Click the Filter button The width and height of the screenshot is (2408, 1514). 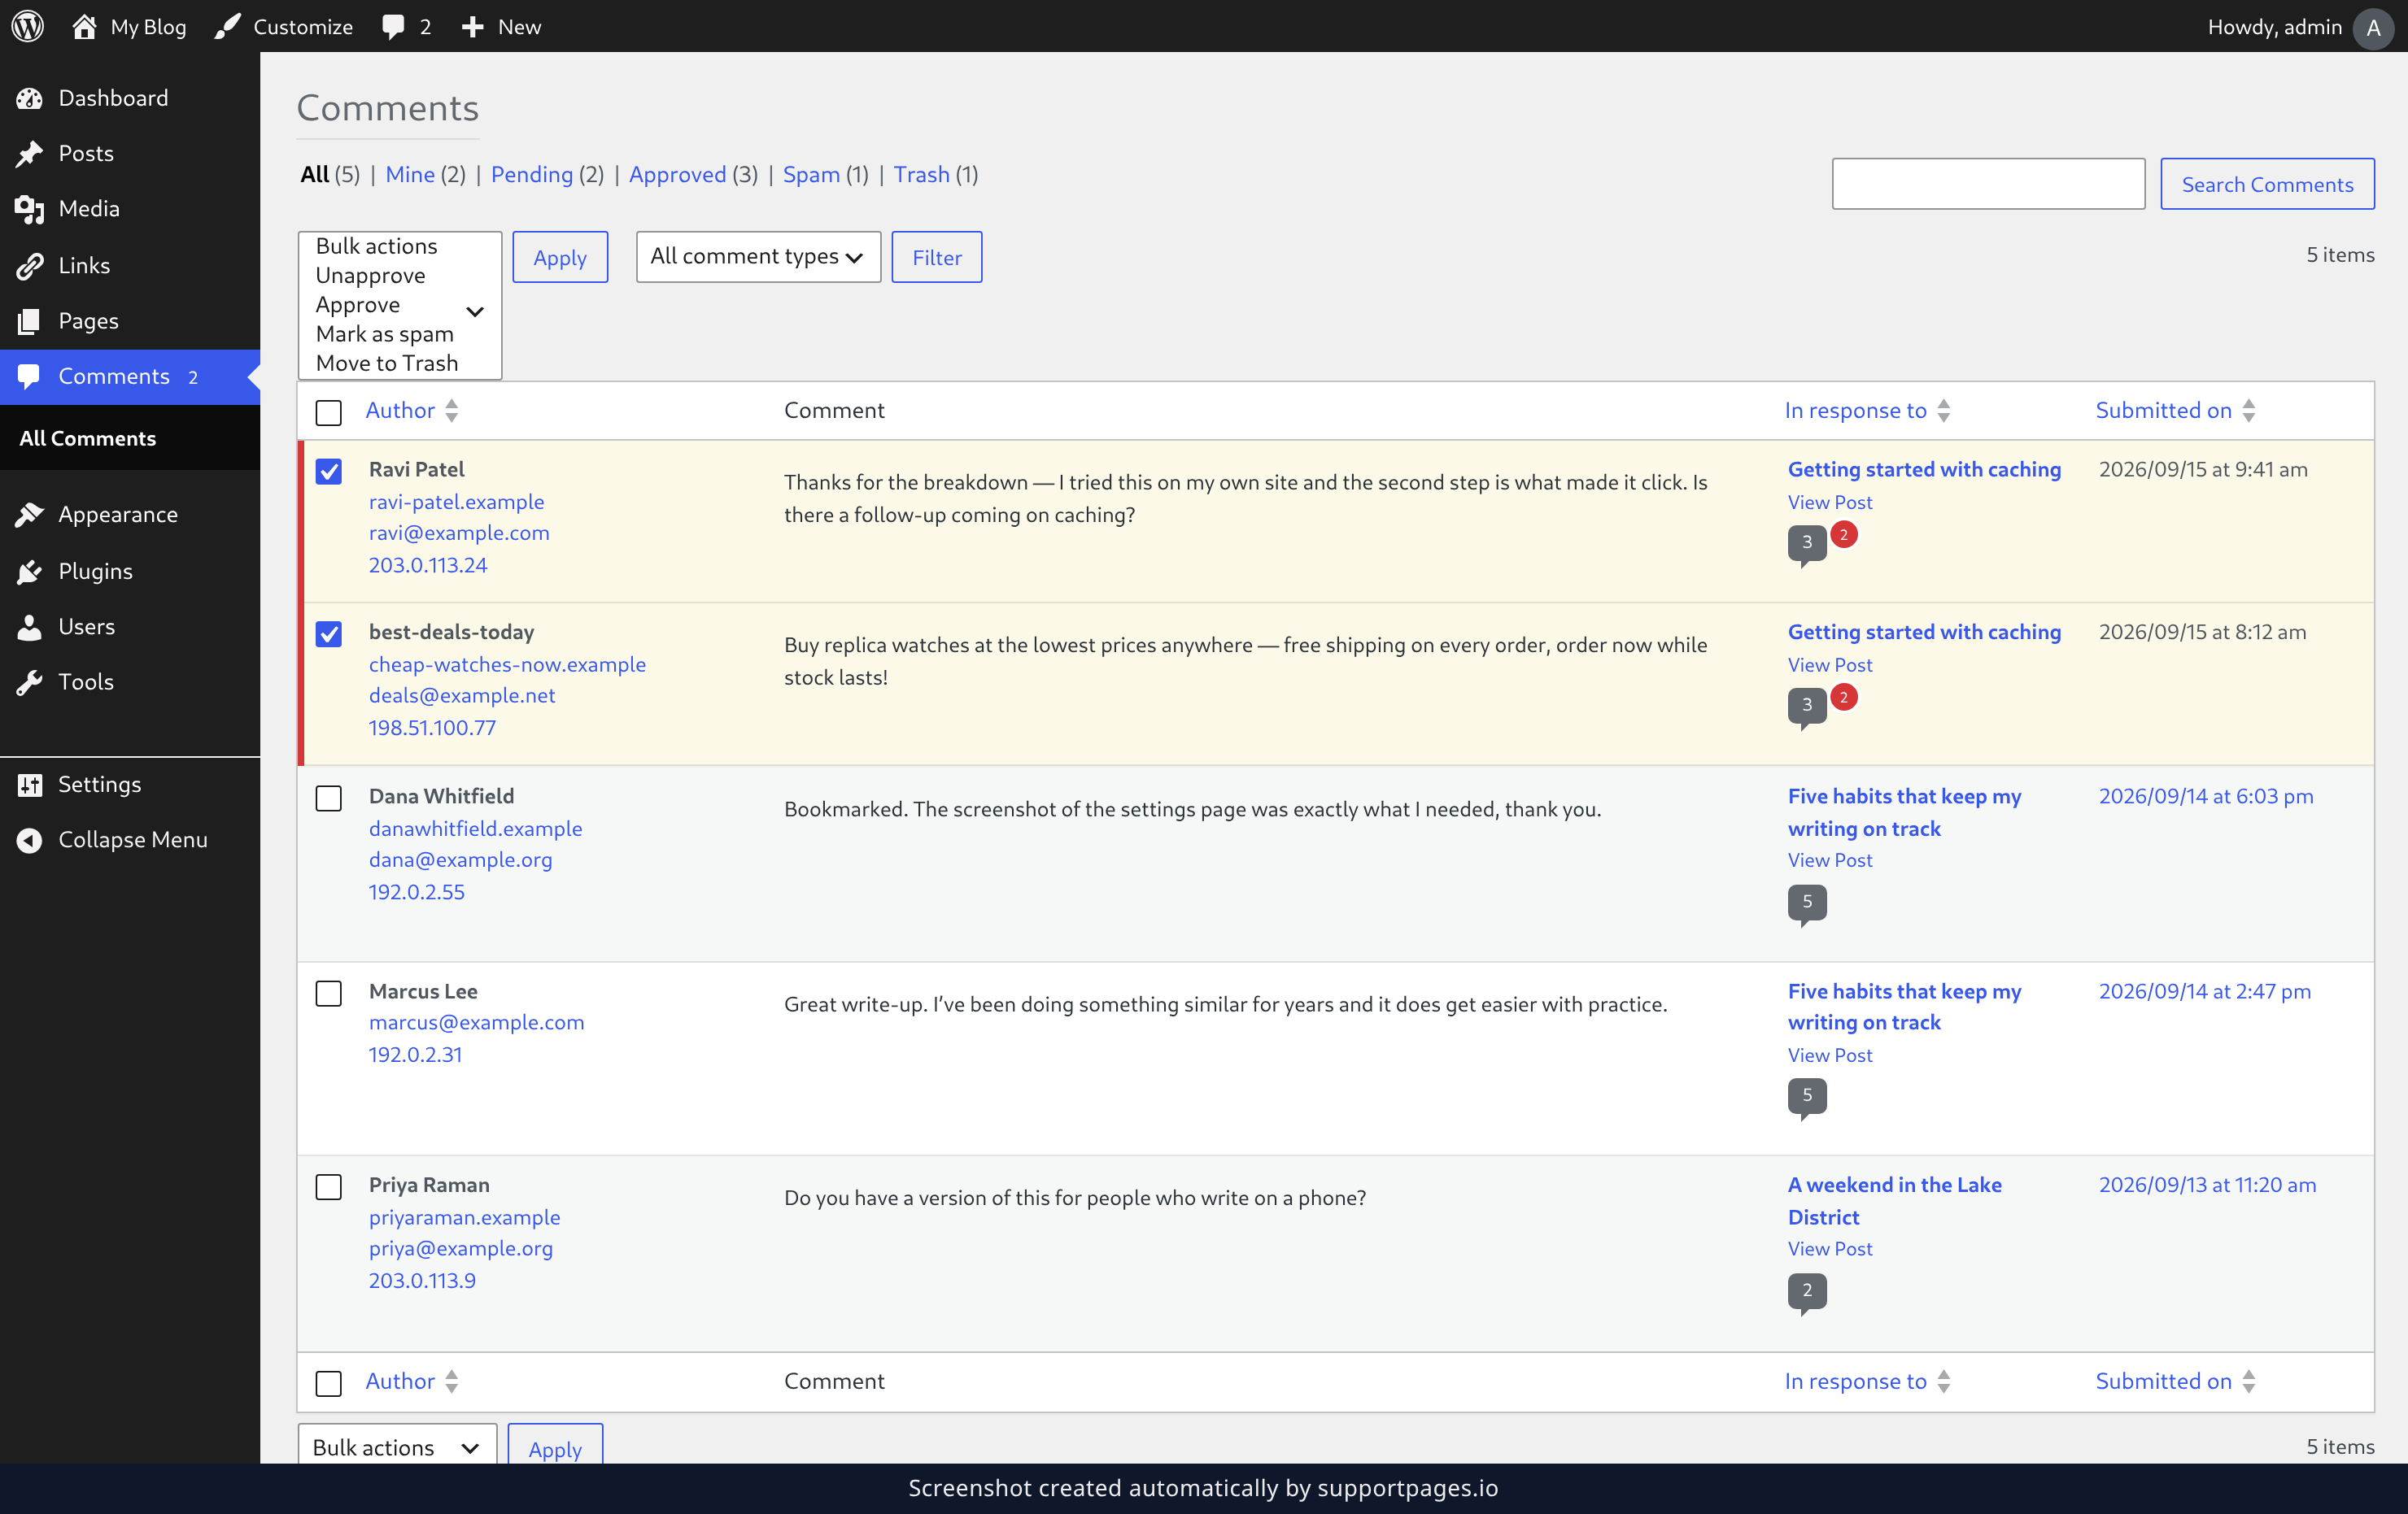tap(937, 257)
